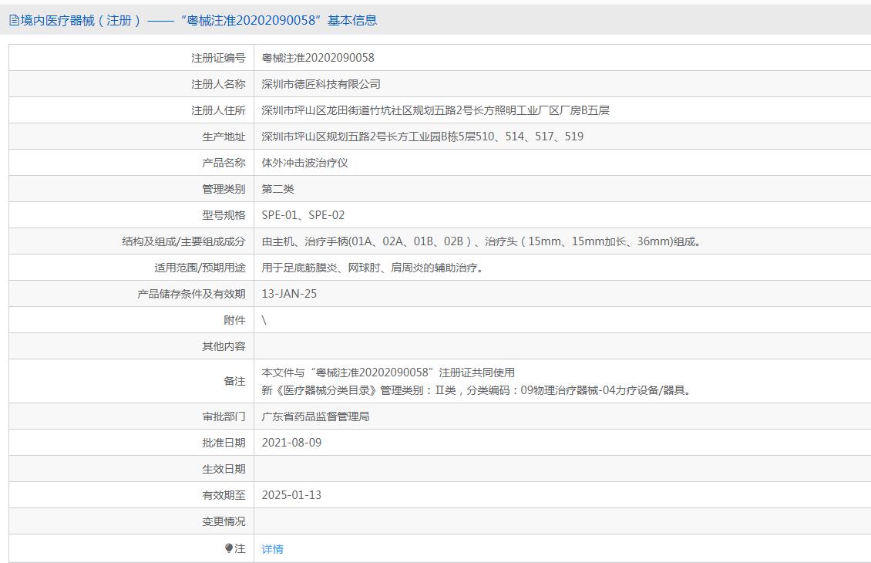Viewport: 871px width, 563px height.
Task: Select 深圳市德匠科技有限公司 text
Action: (x=321, y=84)
